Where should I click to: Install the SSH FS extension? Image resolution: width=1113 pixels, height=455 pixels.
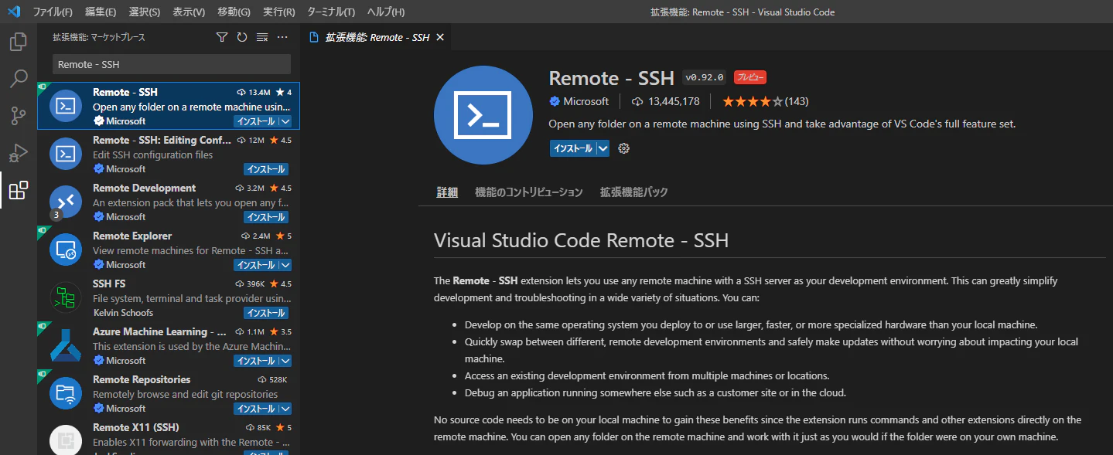point(266,313)
